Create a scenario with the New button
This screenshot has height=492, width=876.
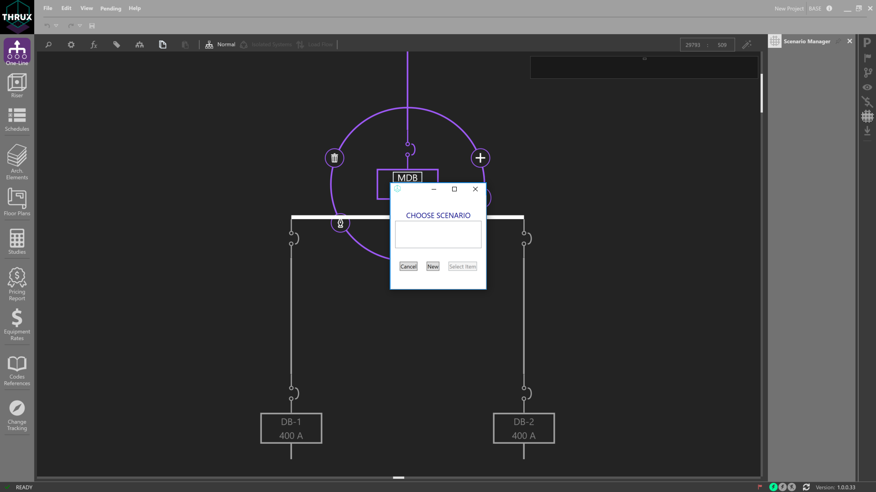432,266
